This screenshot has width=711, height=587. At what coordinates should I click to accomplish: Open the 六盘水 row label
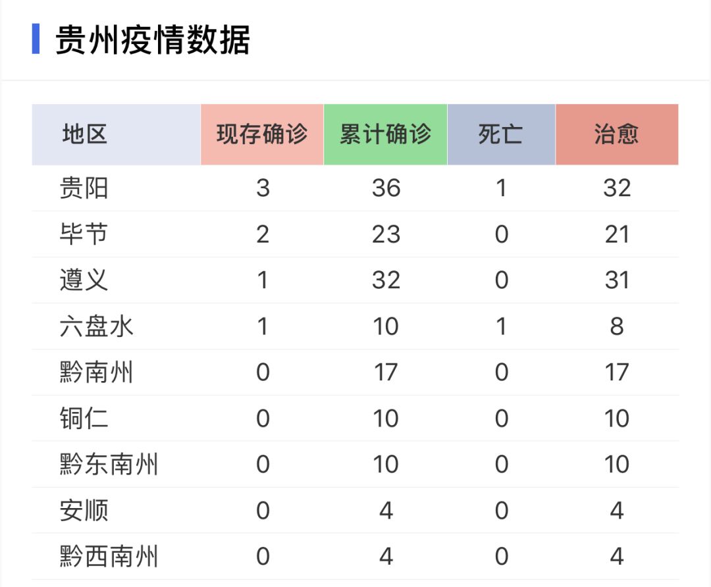point(97,326)
